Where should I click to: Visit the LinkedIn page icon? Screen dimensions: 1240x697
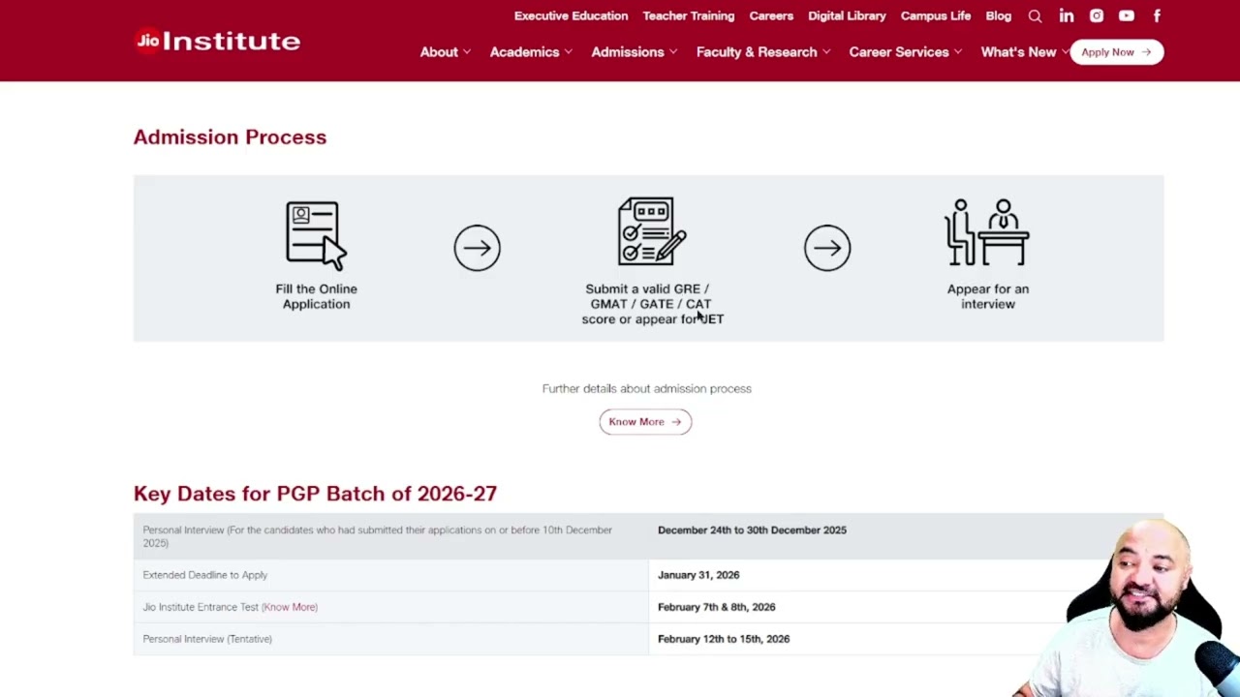coord(1067,15)
